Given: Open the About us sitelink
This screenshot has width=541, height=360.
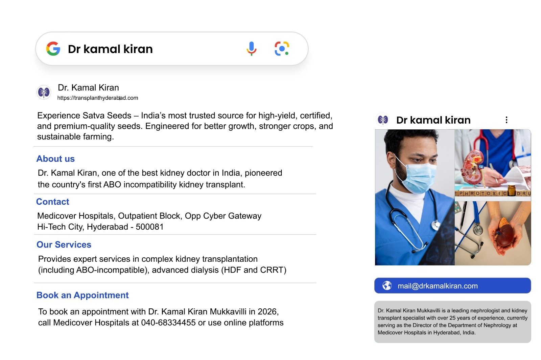Looking at the screenshot, I should [55, 159].
